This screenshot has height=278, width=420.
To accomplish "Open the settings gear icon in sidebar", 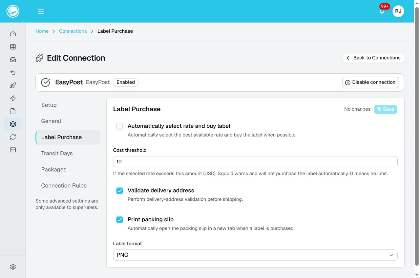I will [13, 267].
